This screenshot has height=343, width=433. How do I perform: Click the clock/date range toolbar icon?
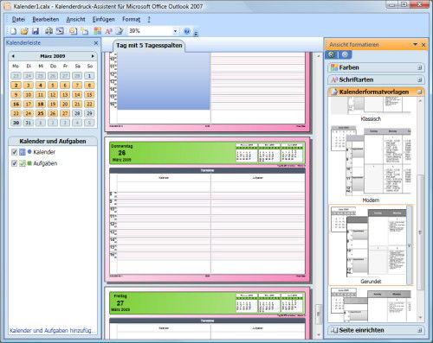coord(73,31)
